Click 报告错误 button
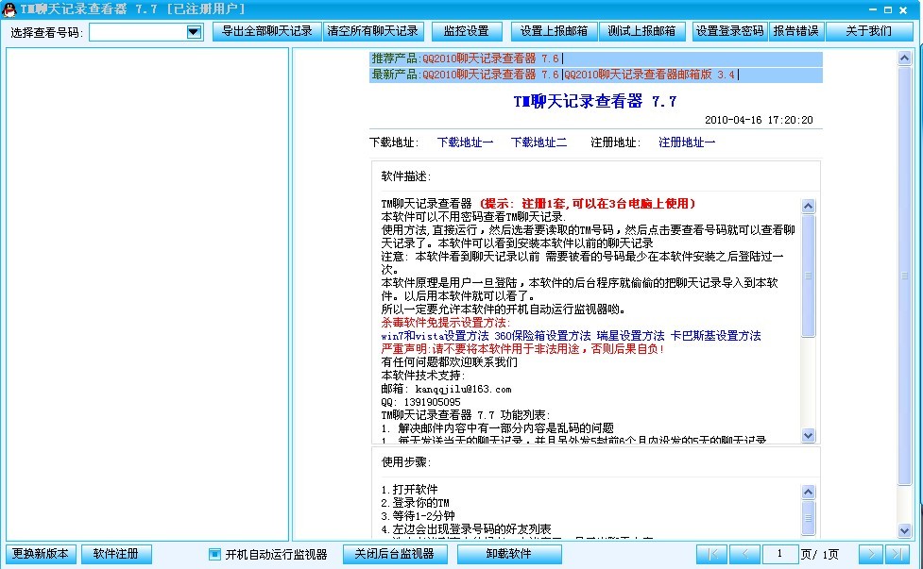923x569 pixels. [x=795, y=31]
